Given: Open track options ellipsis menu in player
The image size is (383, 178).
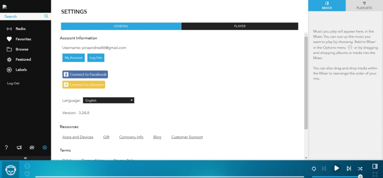Looking at the screenshot, I should [27, 166].
